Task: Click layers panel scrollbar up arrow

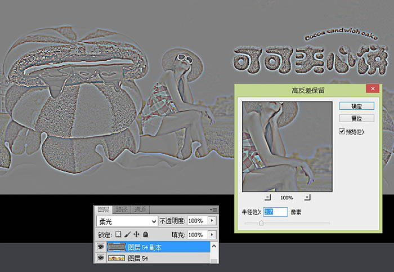Action: click(214, 246)
